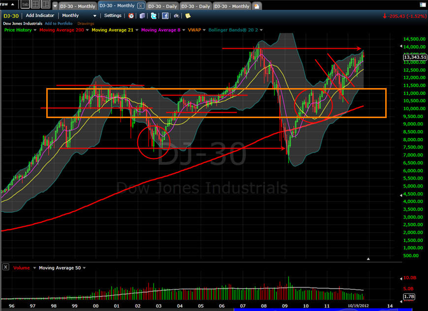Click the Add to Portfolio link
This screenshot has width=428, height=311.
[x=58, y=24]
